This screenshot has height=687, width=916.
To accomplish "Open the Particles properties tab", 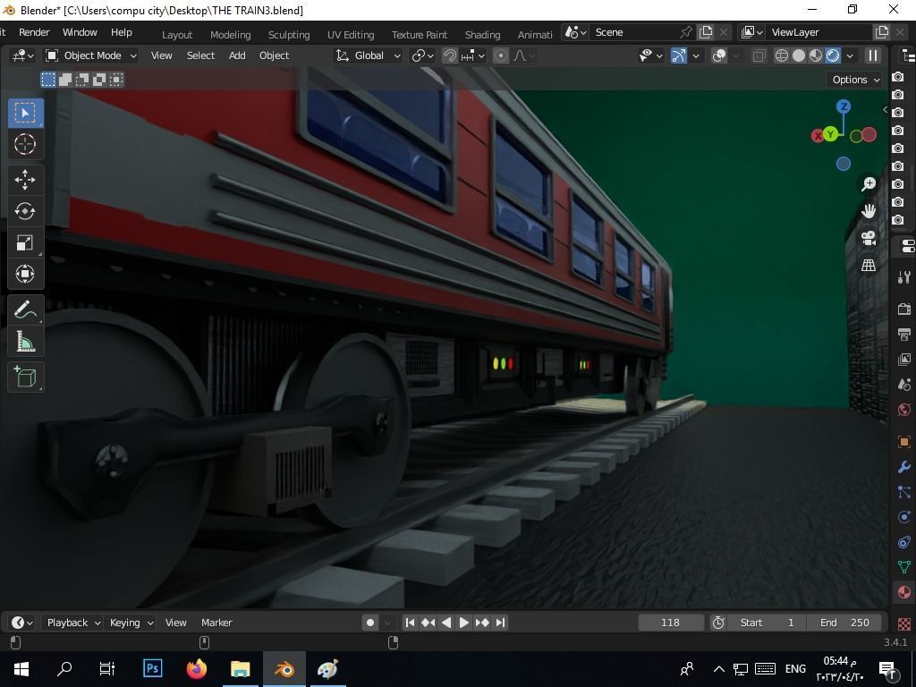I will coord(904,492).
